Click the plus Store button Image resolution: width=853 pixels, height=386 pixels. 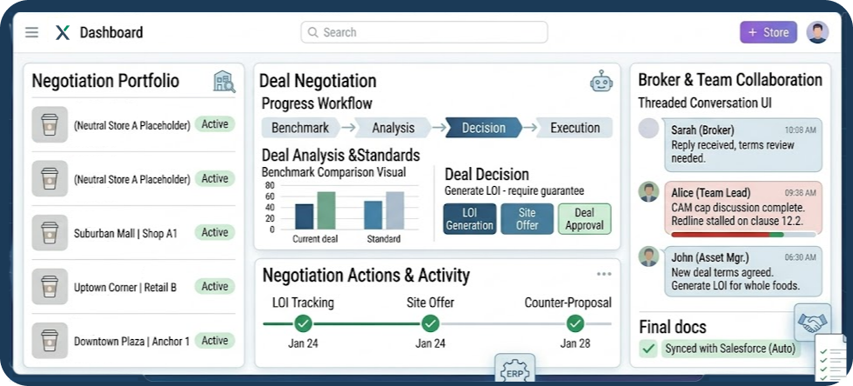tap(768, 33)
